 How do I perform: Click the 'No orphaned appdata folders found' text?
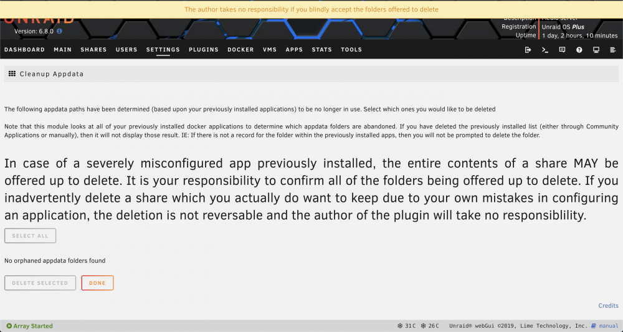(55, 260)
